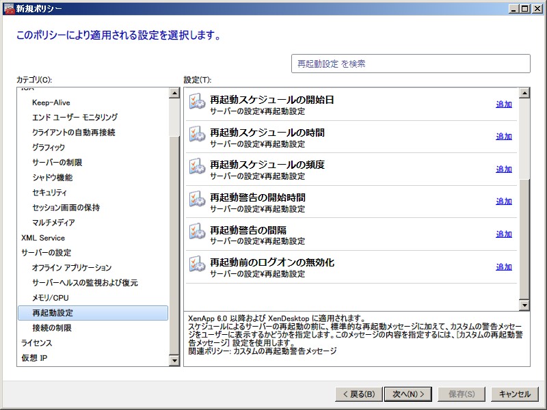Select the ライセンス category

click(x=36, y=343)
